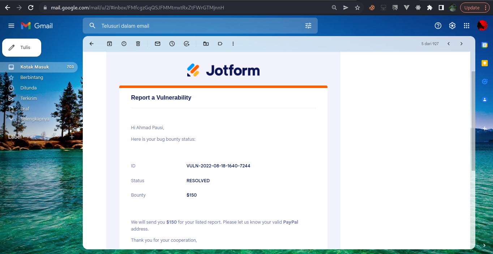Click the Update browser button
The width and height of the screenshot is (493, 254).
[472, 7]
